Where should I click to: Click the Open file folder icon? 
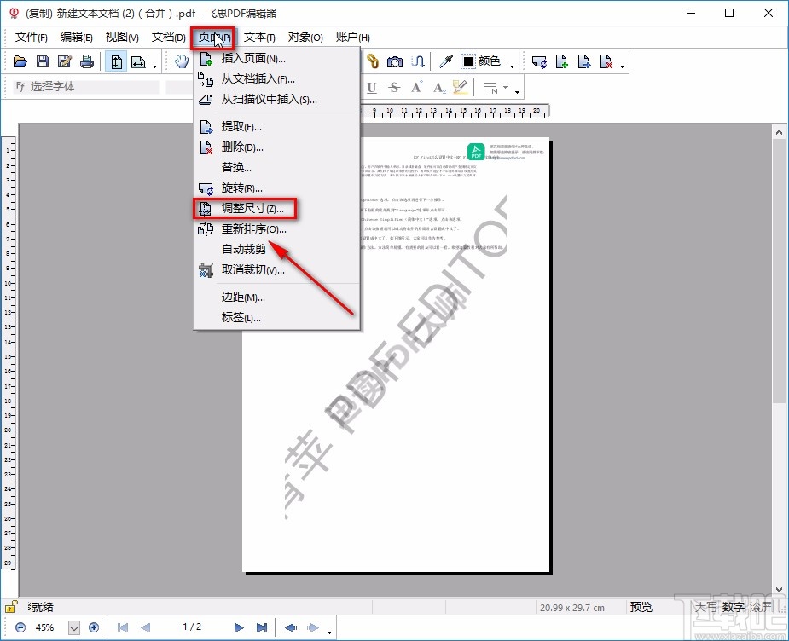[x=20, y=62]
